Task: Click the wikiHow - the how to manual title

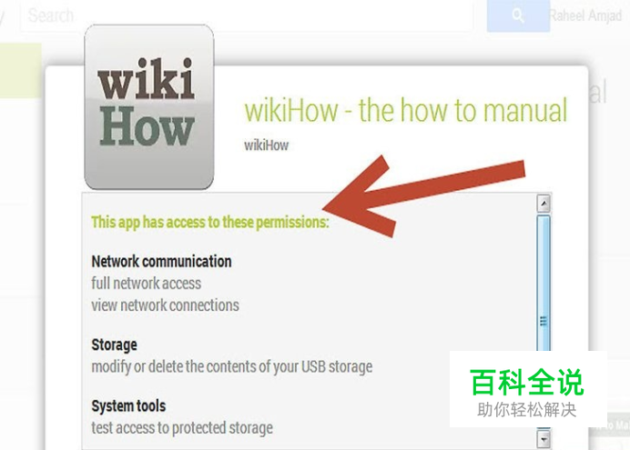Action: [x=406, y=110]
